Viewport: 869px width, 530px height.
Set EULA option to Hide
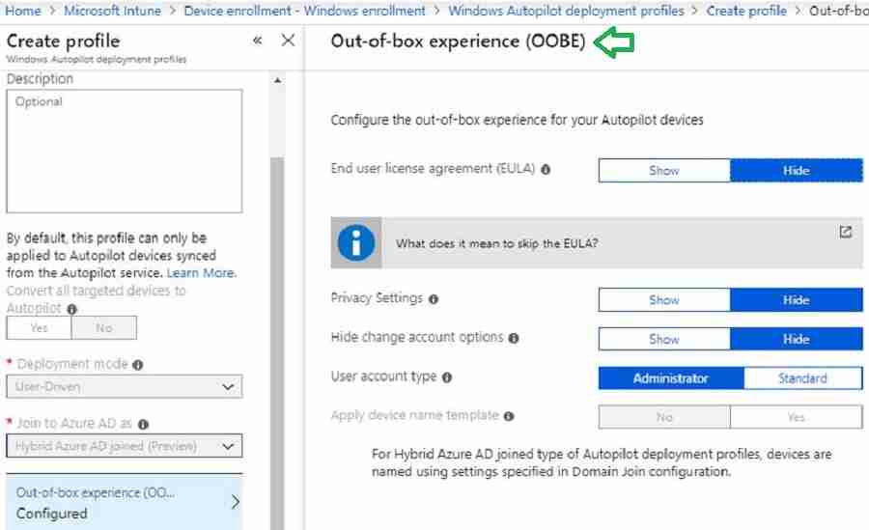pos(797,171)
